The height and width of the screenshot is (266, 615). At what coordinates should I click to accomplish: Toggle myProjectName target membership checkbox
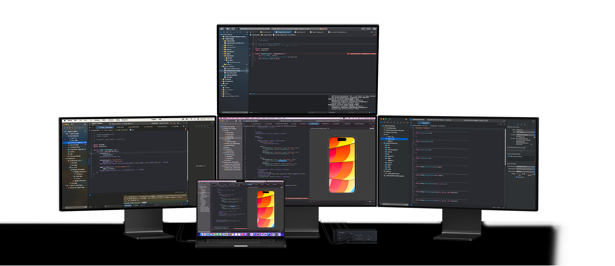tap(509, 156)
